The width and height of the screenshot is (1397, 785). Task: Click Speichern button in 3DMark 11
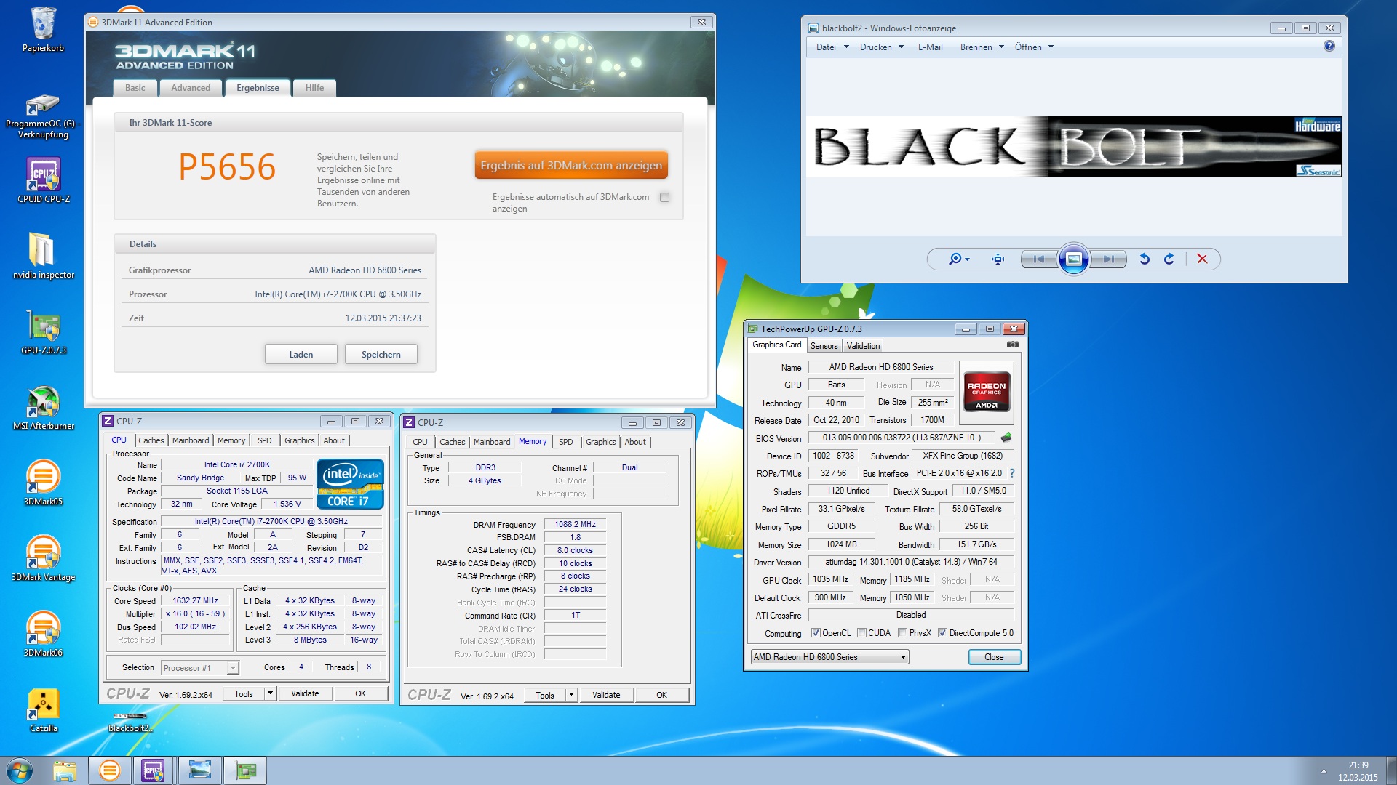(381, 355)
